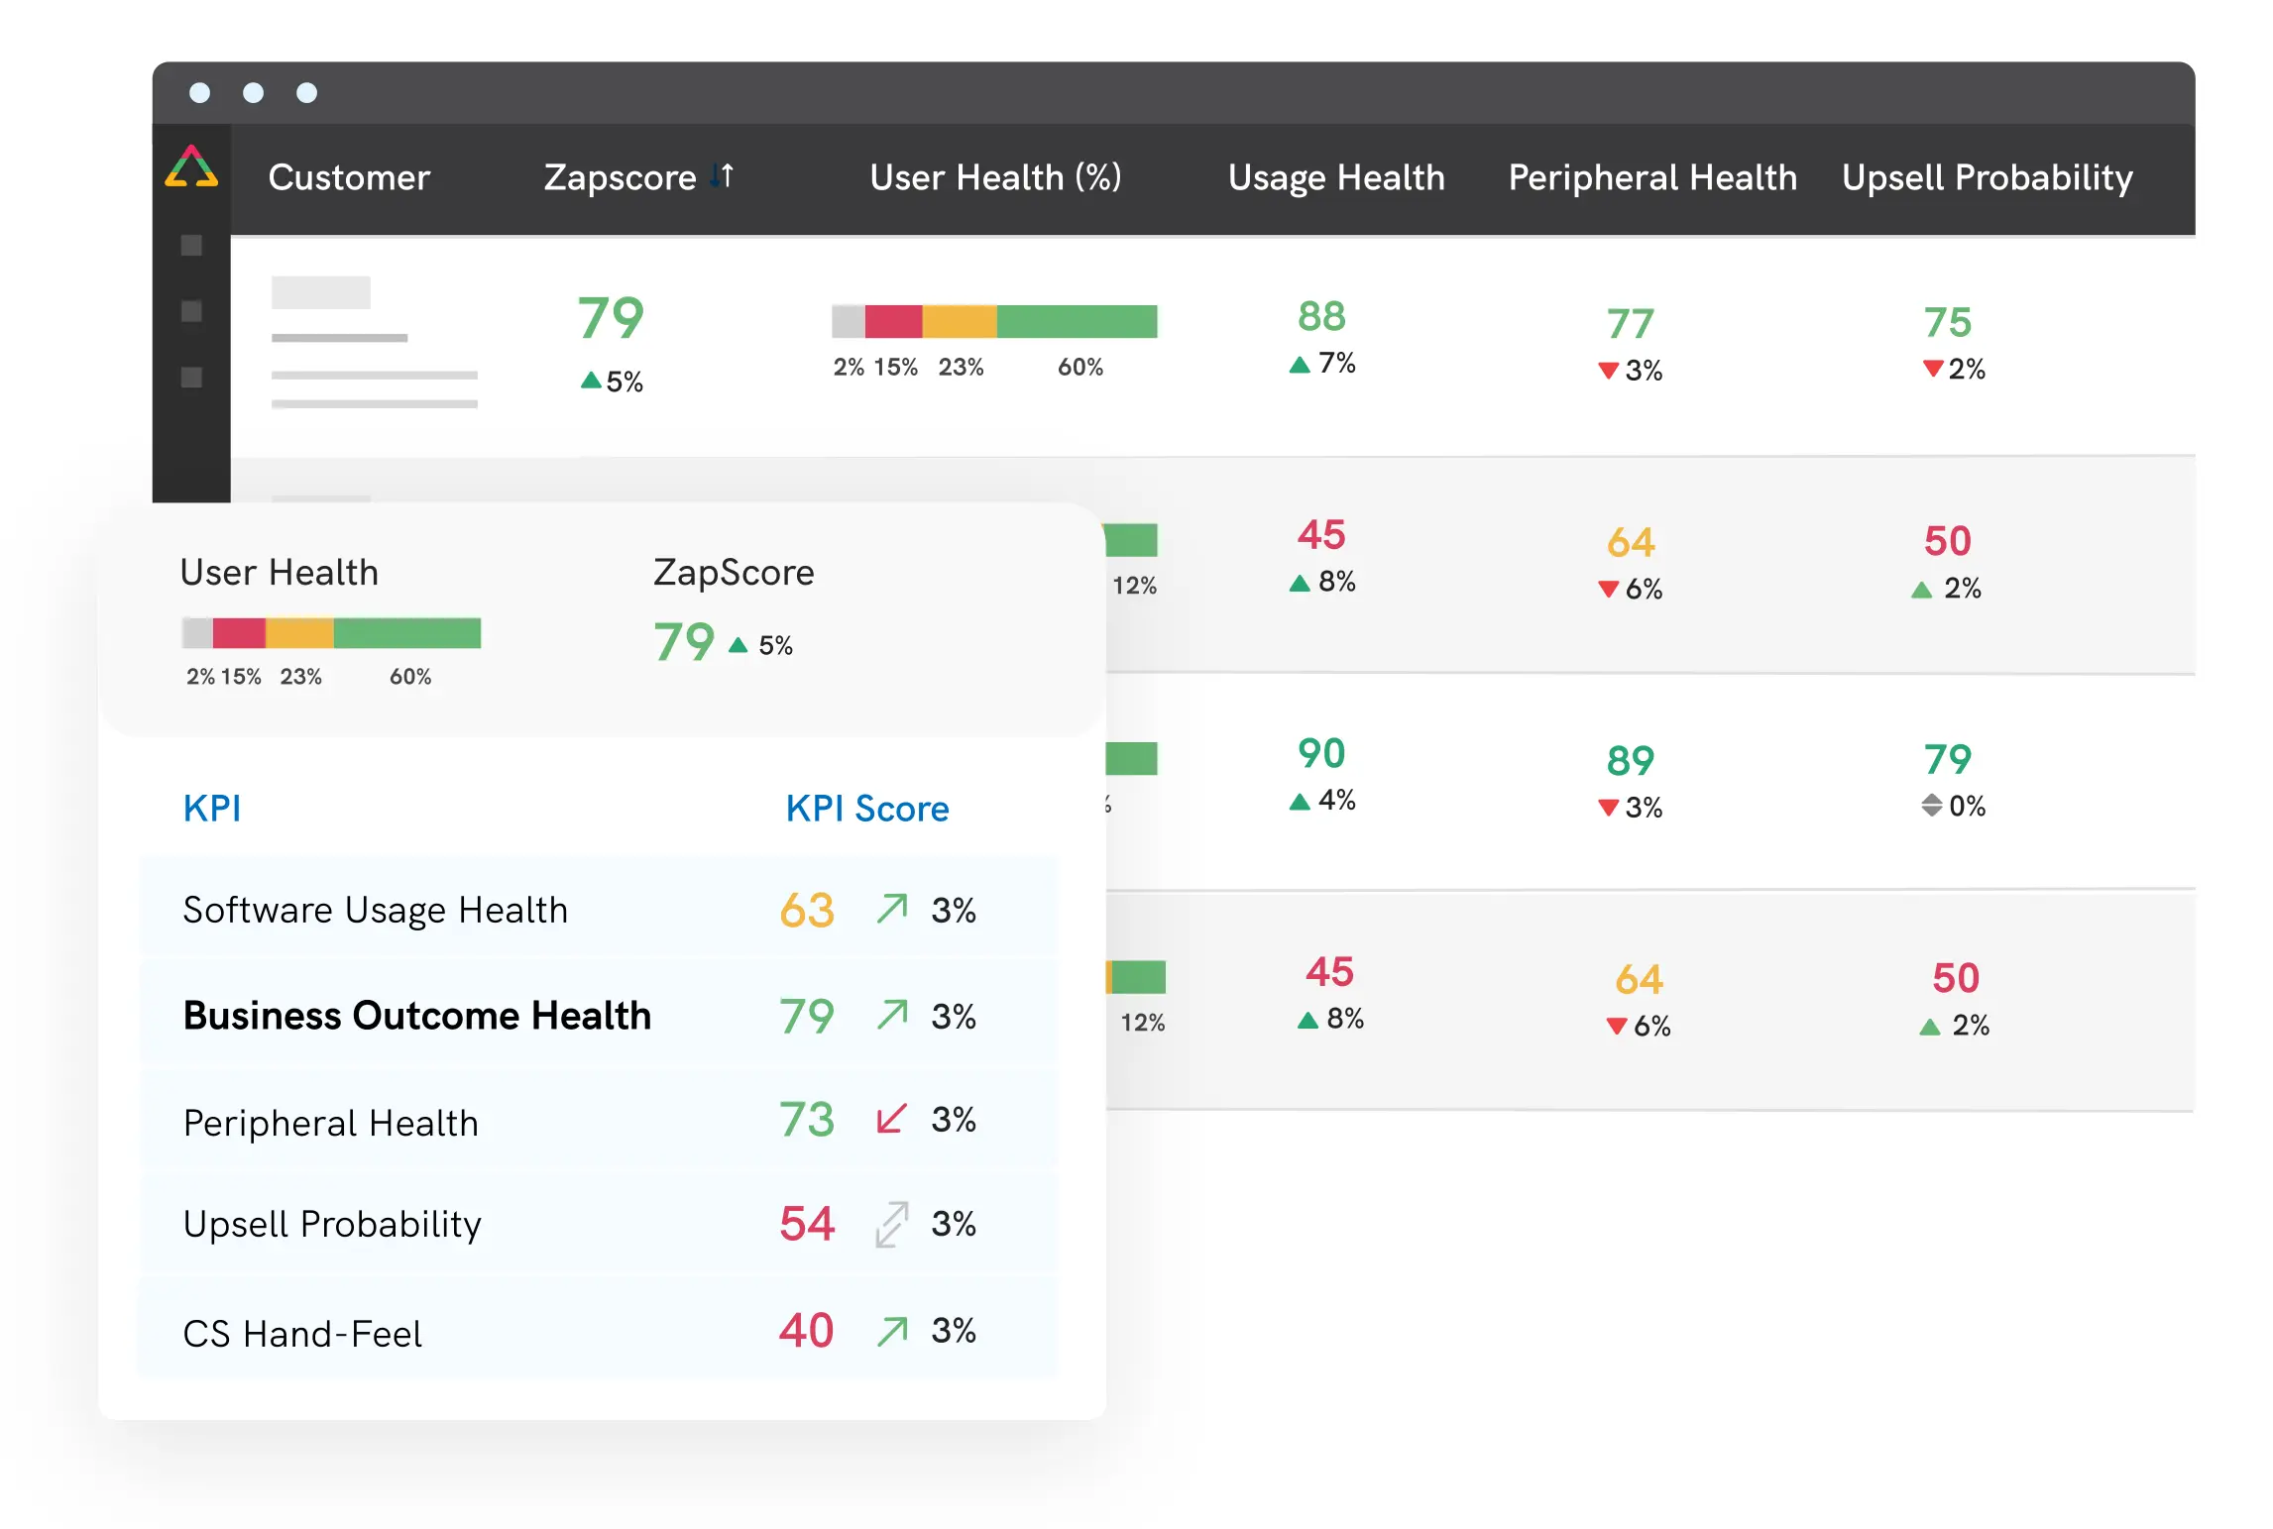Click the up arrow beside CS Hand-Feel score
This screenshot has height=1529, width=2273.
[892, 1331]
